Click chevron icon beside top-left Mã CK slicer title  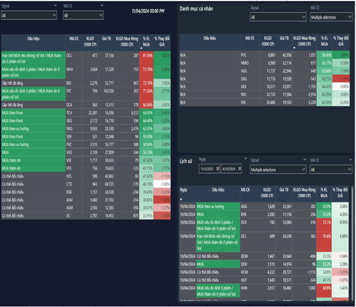(x=102, y=6)
